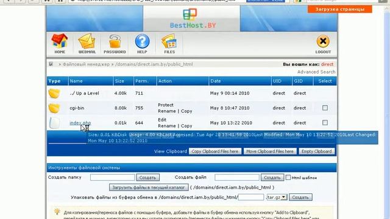Click the 755 permission value of cgi-bin

point(139,108)
